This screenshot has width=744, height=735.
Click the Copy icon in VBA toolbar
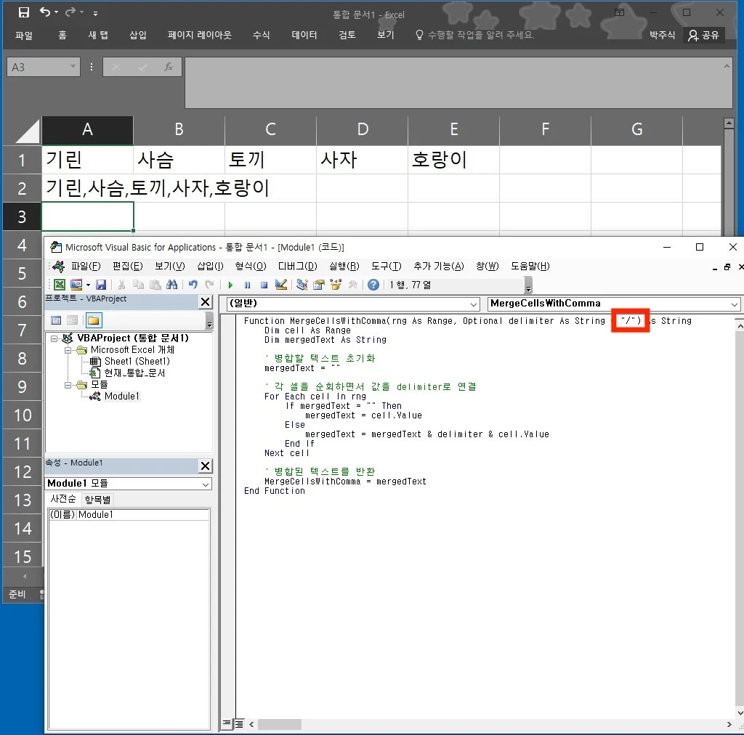(139, 285)
